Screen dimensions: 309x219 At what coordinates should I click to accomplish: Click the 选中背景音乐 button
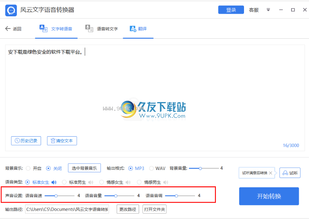tap(84, 168)
